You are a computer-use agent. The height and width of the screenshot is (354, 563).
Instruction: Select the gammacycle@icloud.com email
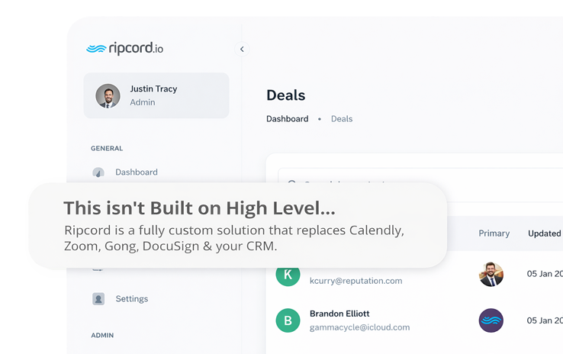(x=359, y=327)
